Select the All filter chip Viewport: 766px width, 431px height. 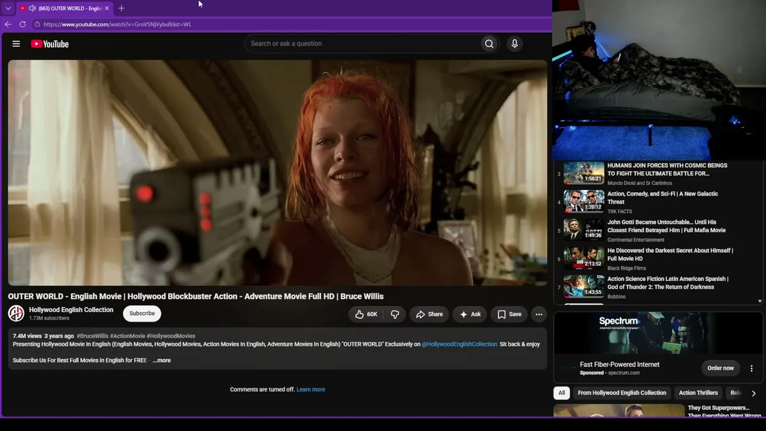pos(561,393)
